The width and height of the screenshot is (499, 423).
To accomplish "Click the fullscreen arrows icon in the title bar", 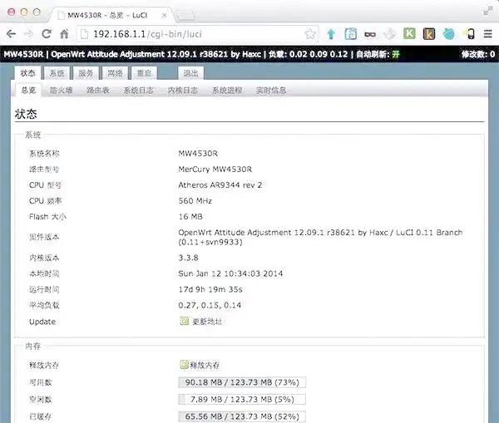I will (488, 11).
